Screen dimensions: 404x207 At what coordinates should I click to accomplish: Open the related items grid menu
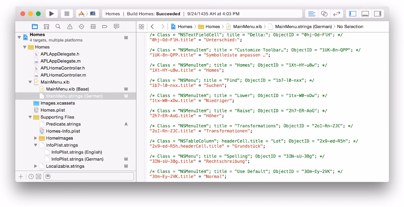point(141,27)
